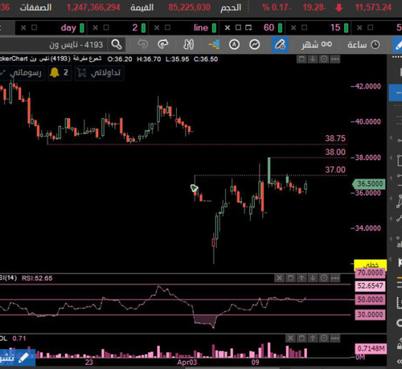
Task: Click the circled A toolbar icon
Action: 234,44
